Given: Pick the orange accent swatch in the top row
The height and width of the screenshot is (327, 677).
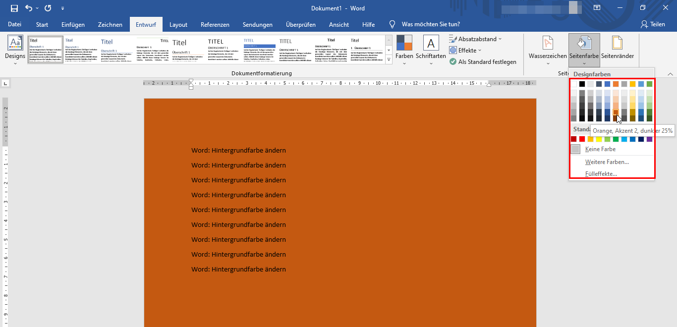Looking at the screenshot, I should (616, 84).
